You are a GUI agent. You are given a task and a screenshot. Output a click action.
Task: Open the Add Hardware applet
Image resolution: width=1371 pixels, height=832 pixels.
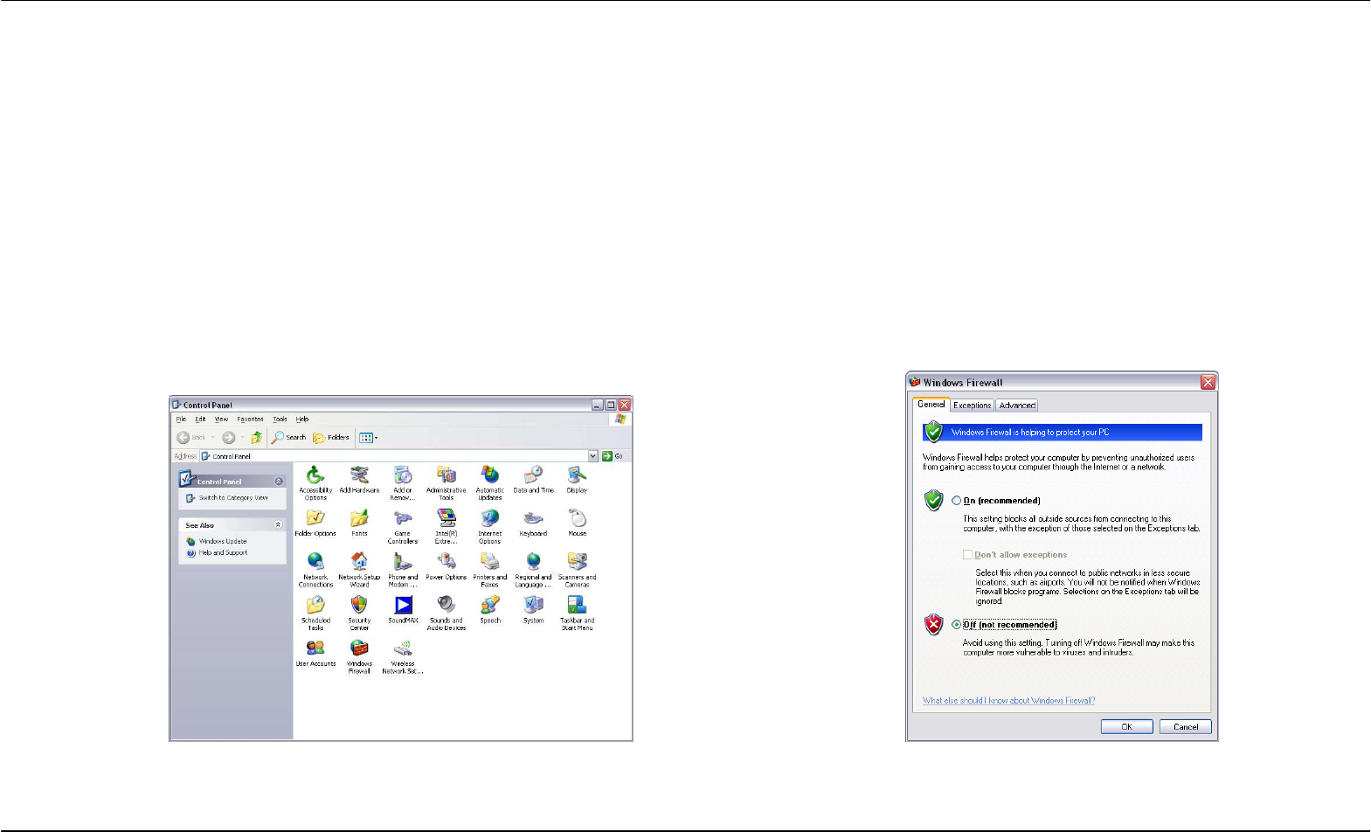pos(359,480)
